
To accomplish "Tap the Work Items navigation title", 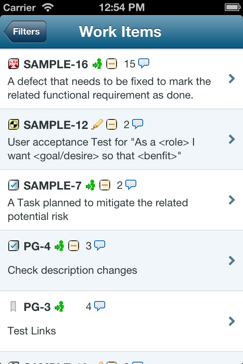I will pyautogui.click(x=120, y=31).
